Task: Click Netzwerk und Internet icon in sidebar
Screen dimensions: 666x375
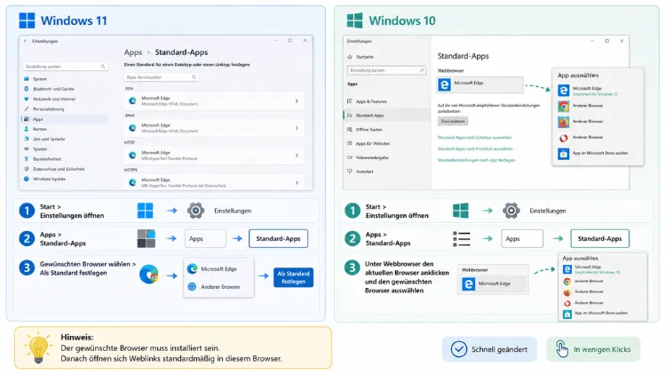Action: click(27, 99)
